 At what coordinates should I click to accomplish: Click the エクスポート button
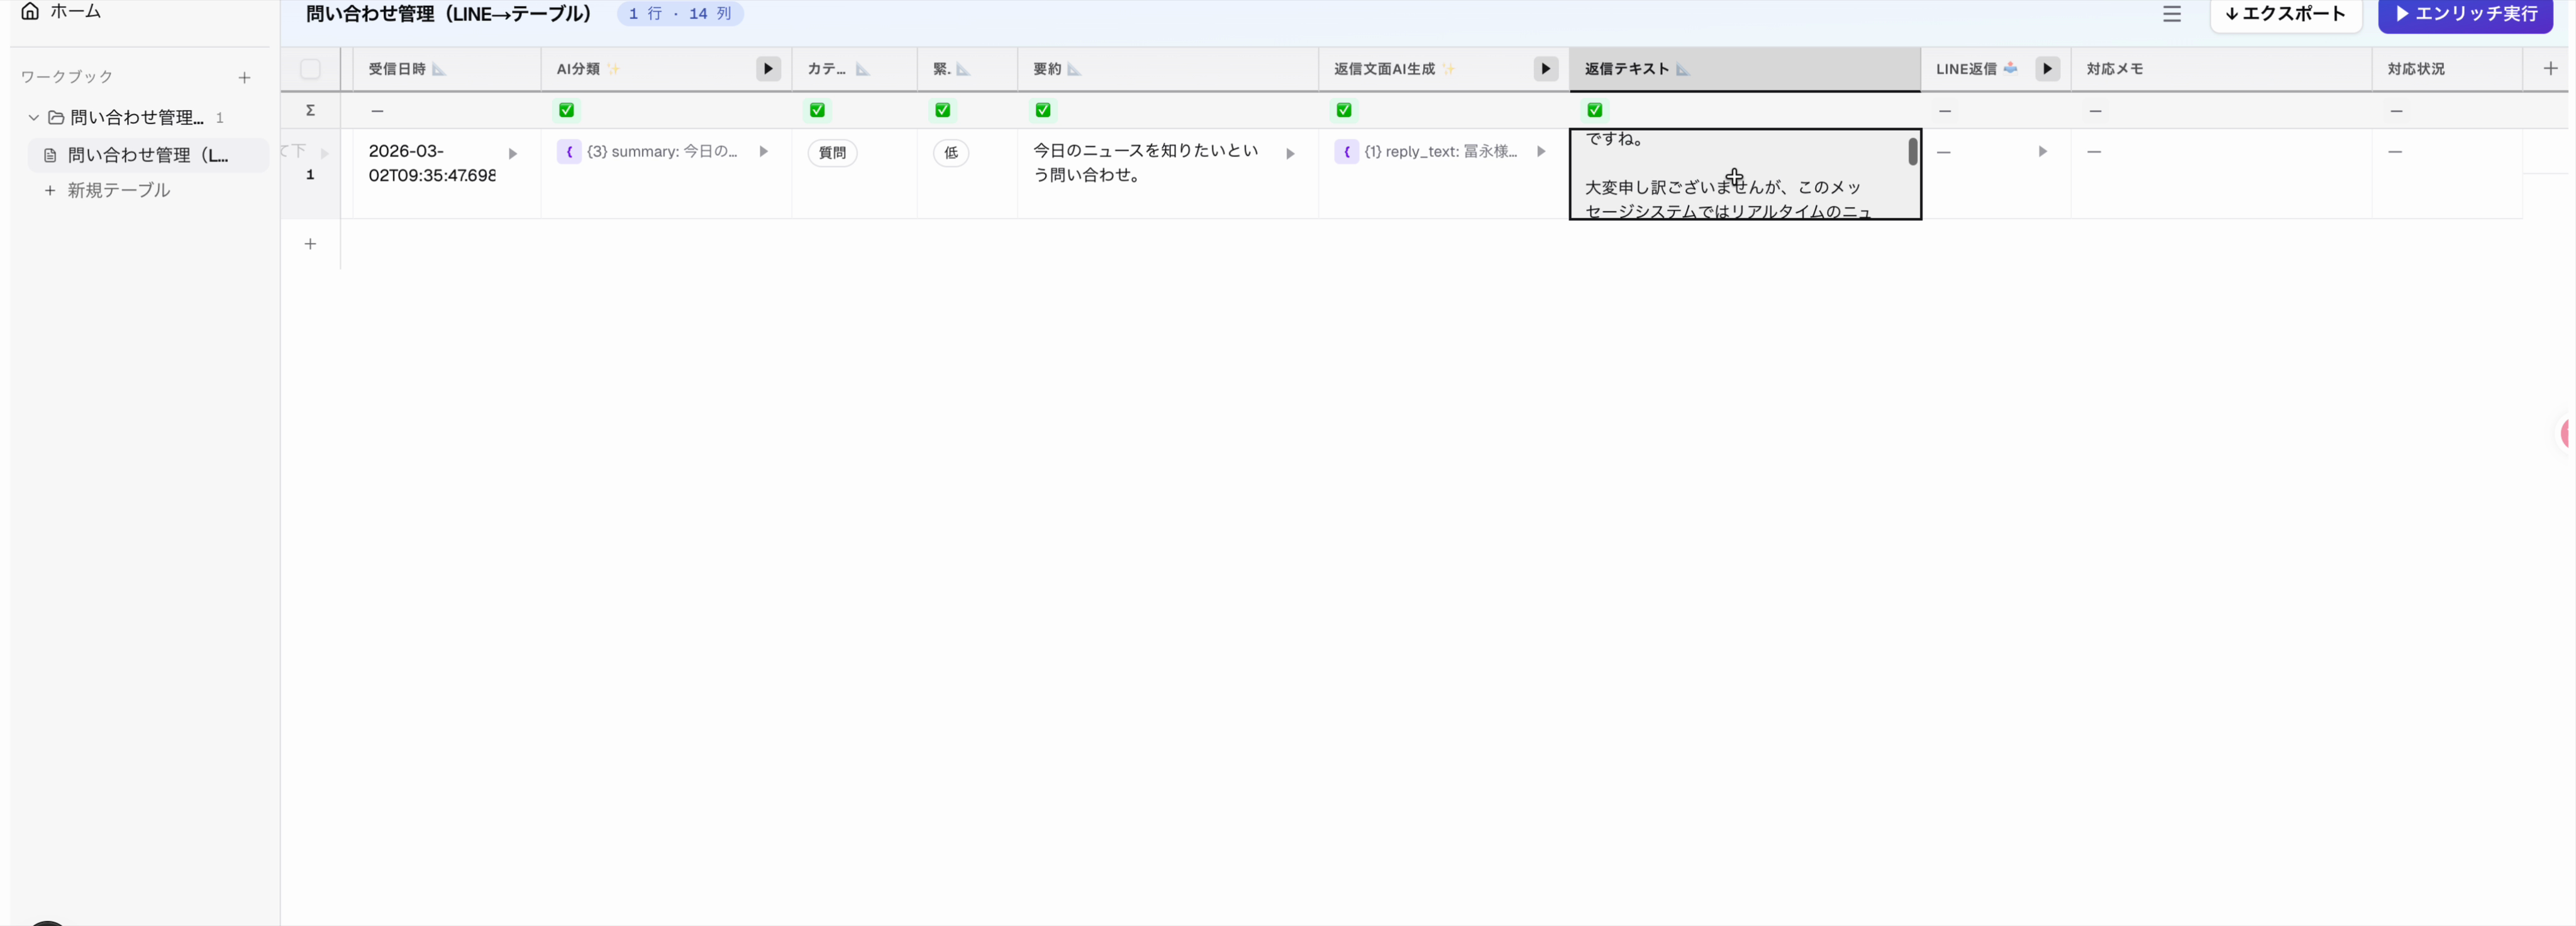pyautogui.click(x=2285, y=14)
